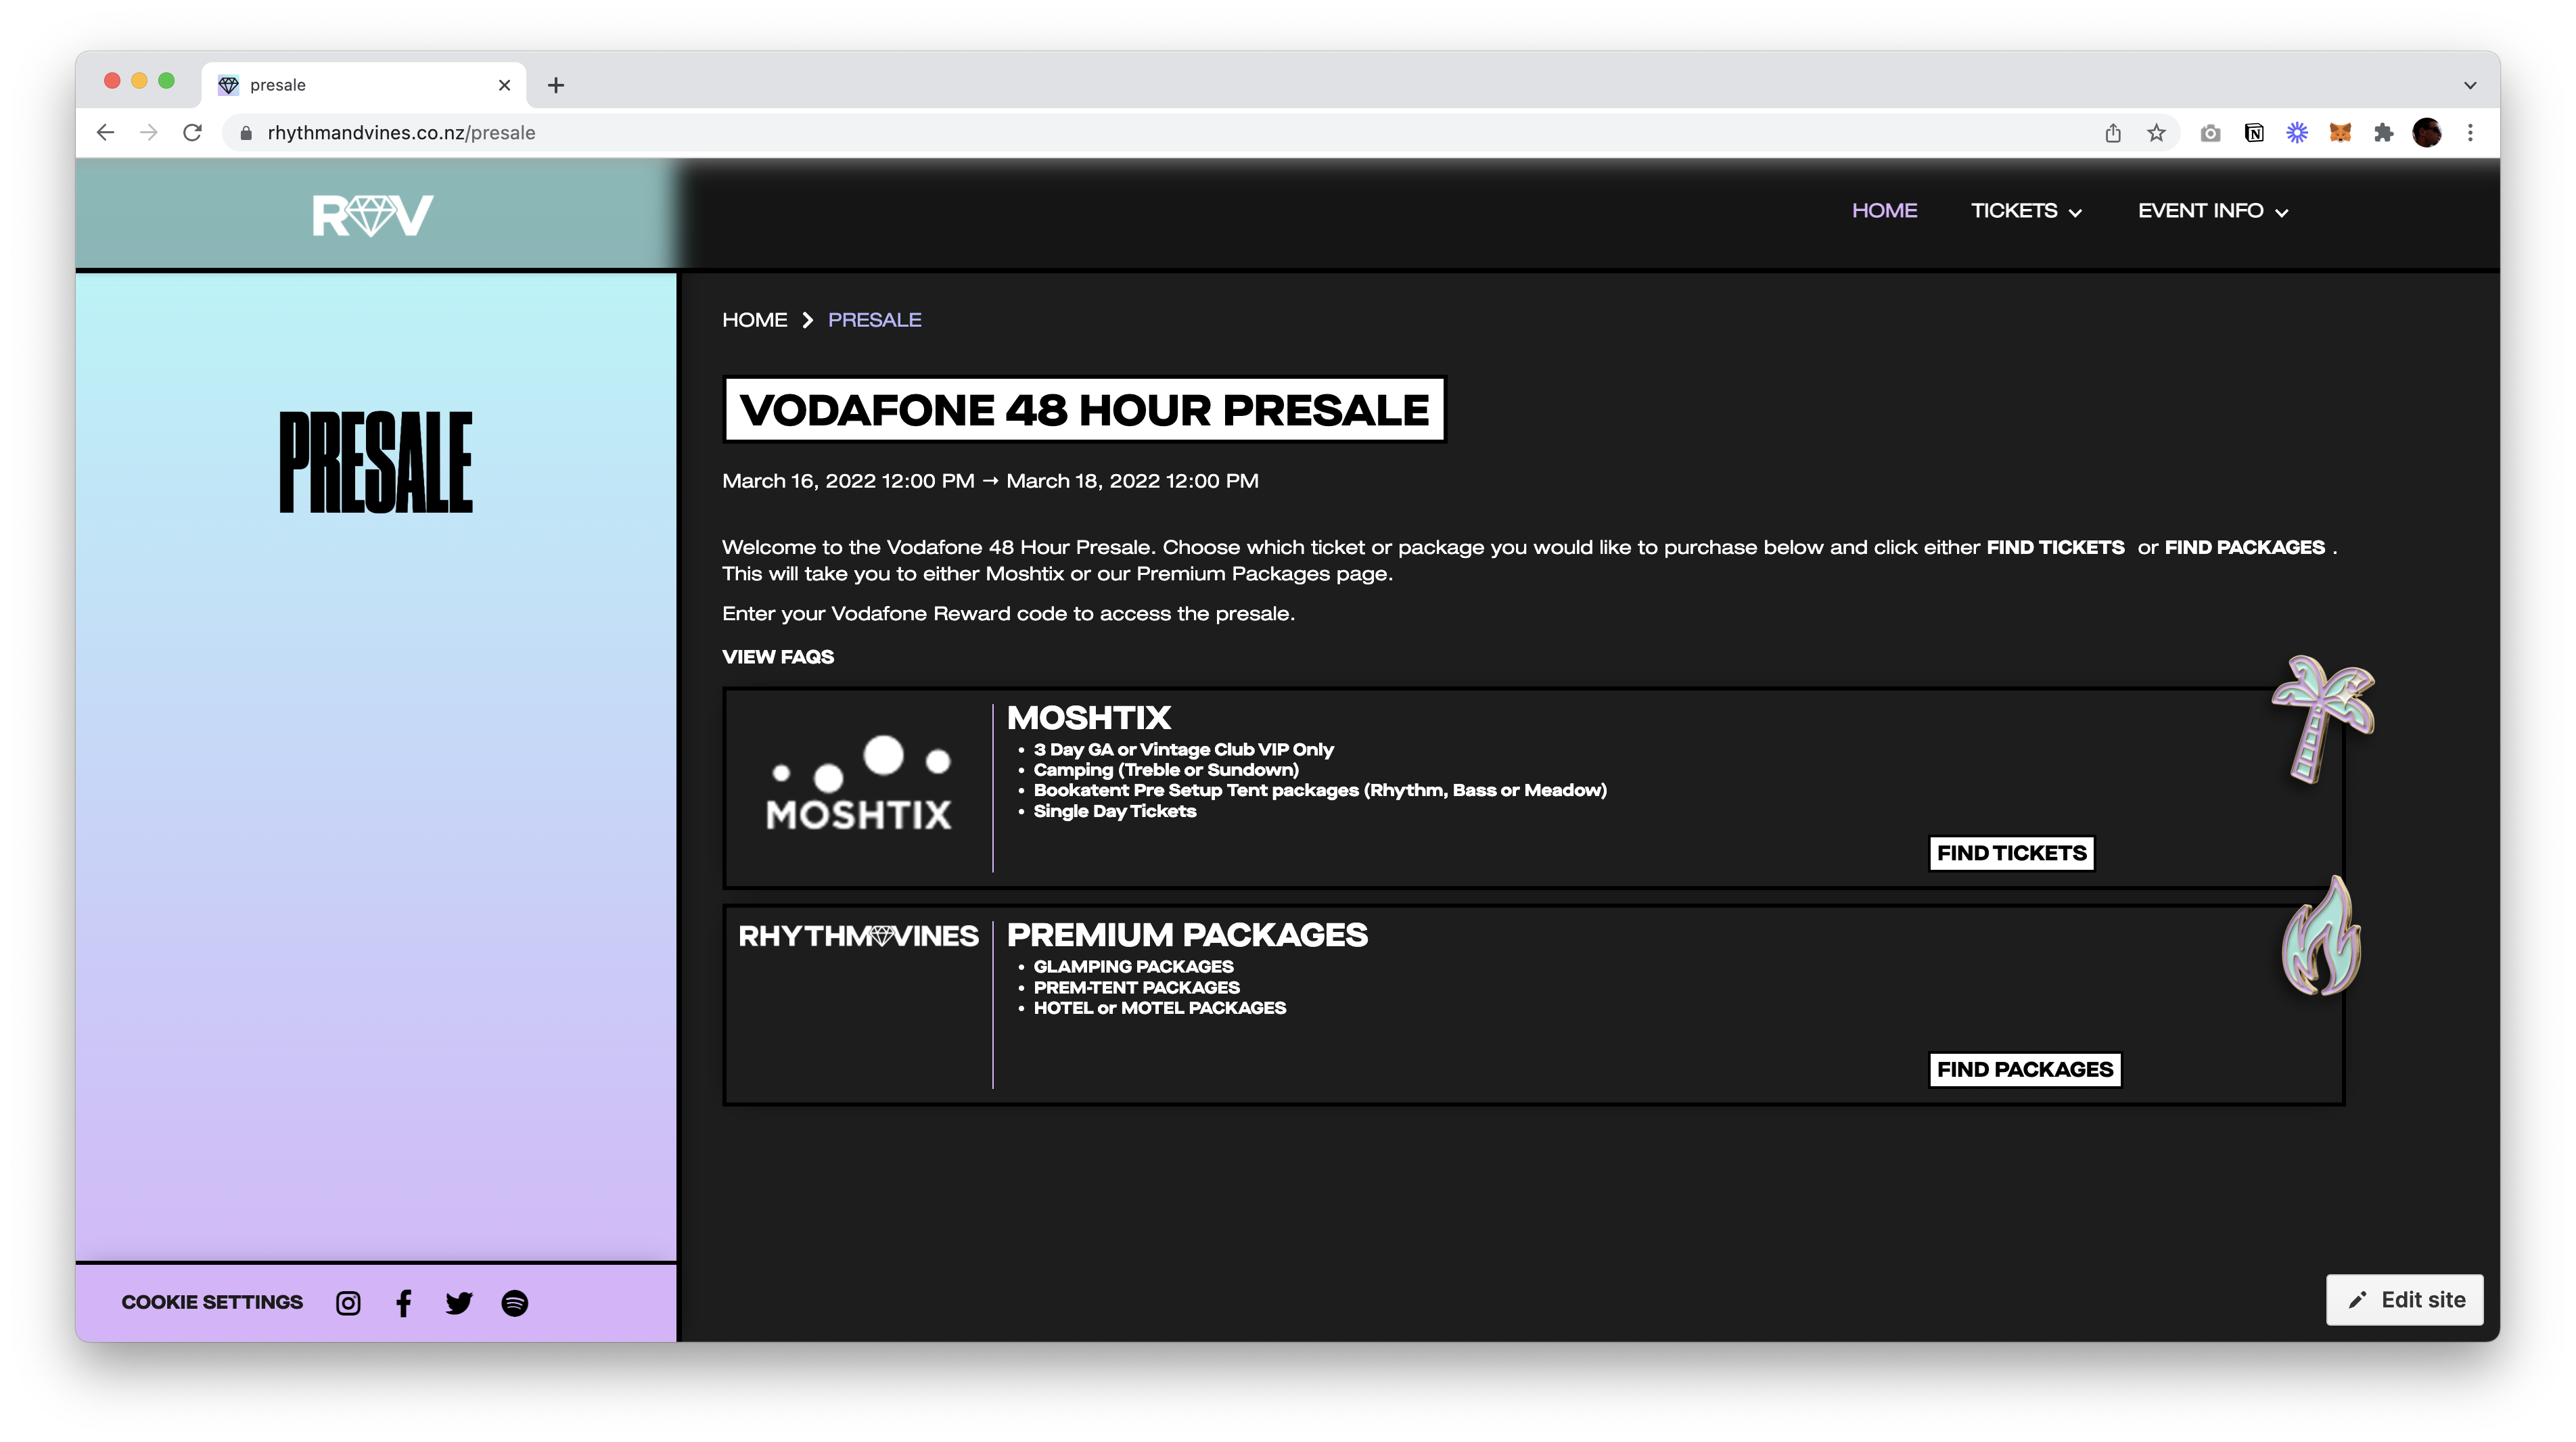Expand the TICKETS dropdown menu
Image resolution: width=2576 pixels, height=1442 pixels.
click(x=2026, y=211)
